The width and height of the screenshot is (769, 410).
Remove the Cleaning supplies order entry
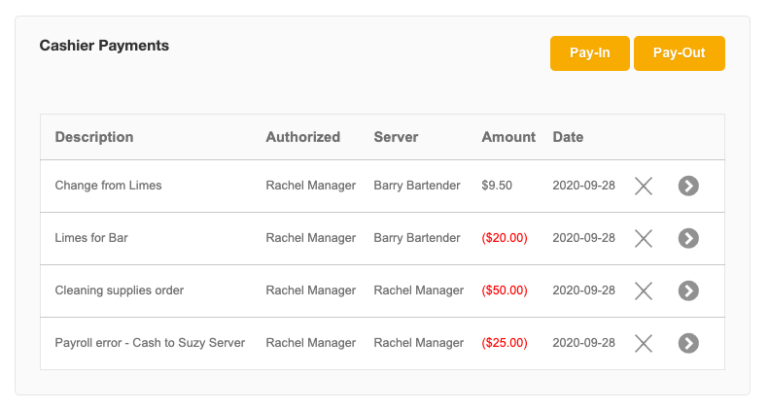(643, 290)
